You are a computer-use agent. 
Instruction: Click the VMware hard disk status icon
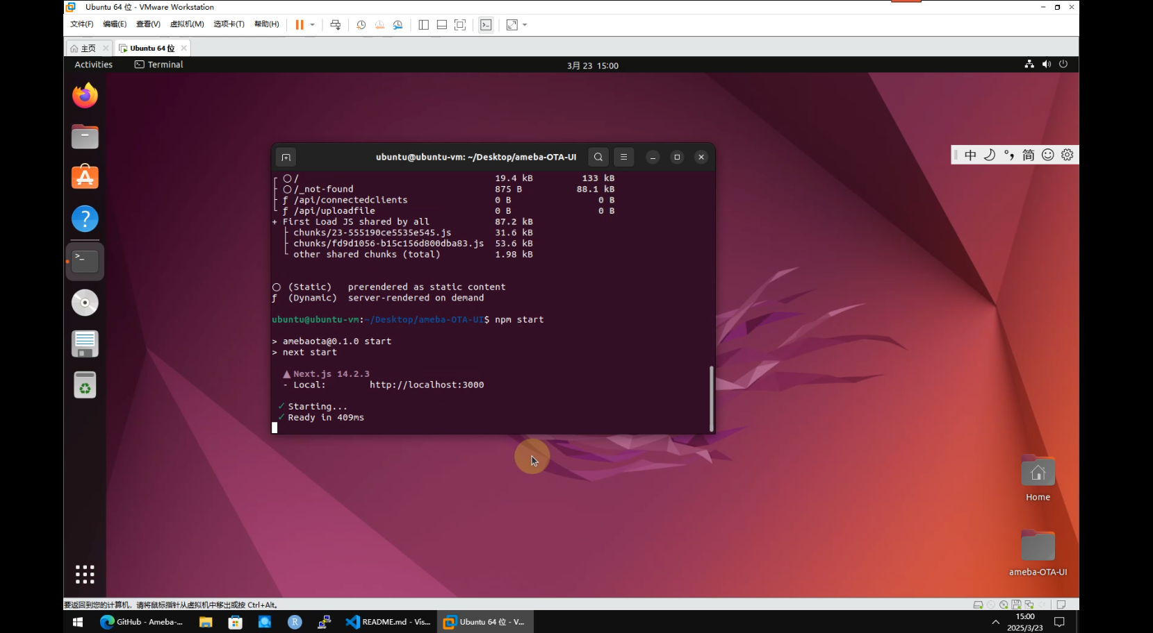click(x=978, y=605)
